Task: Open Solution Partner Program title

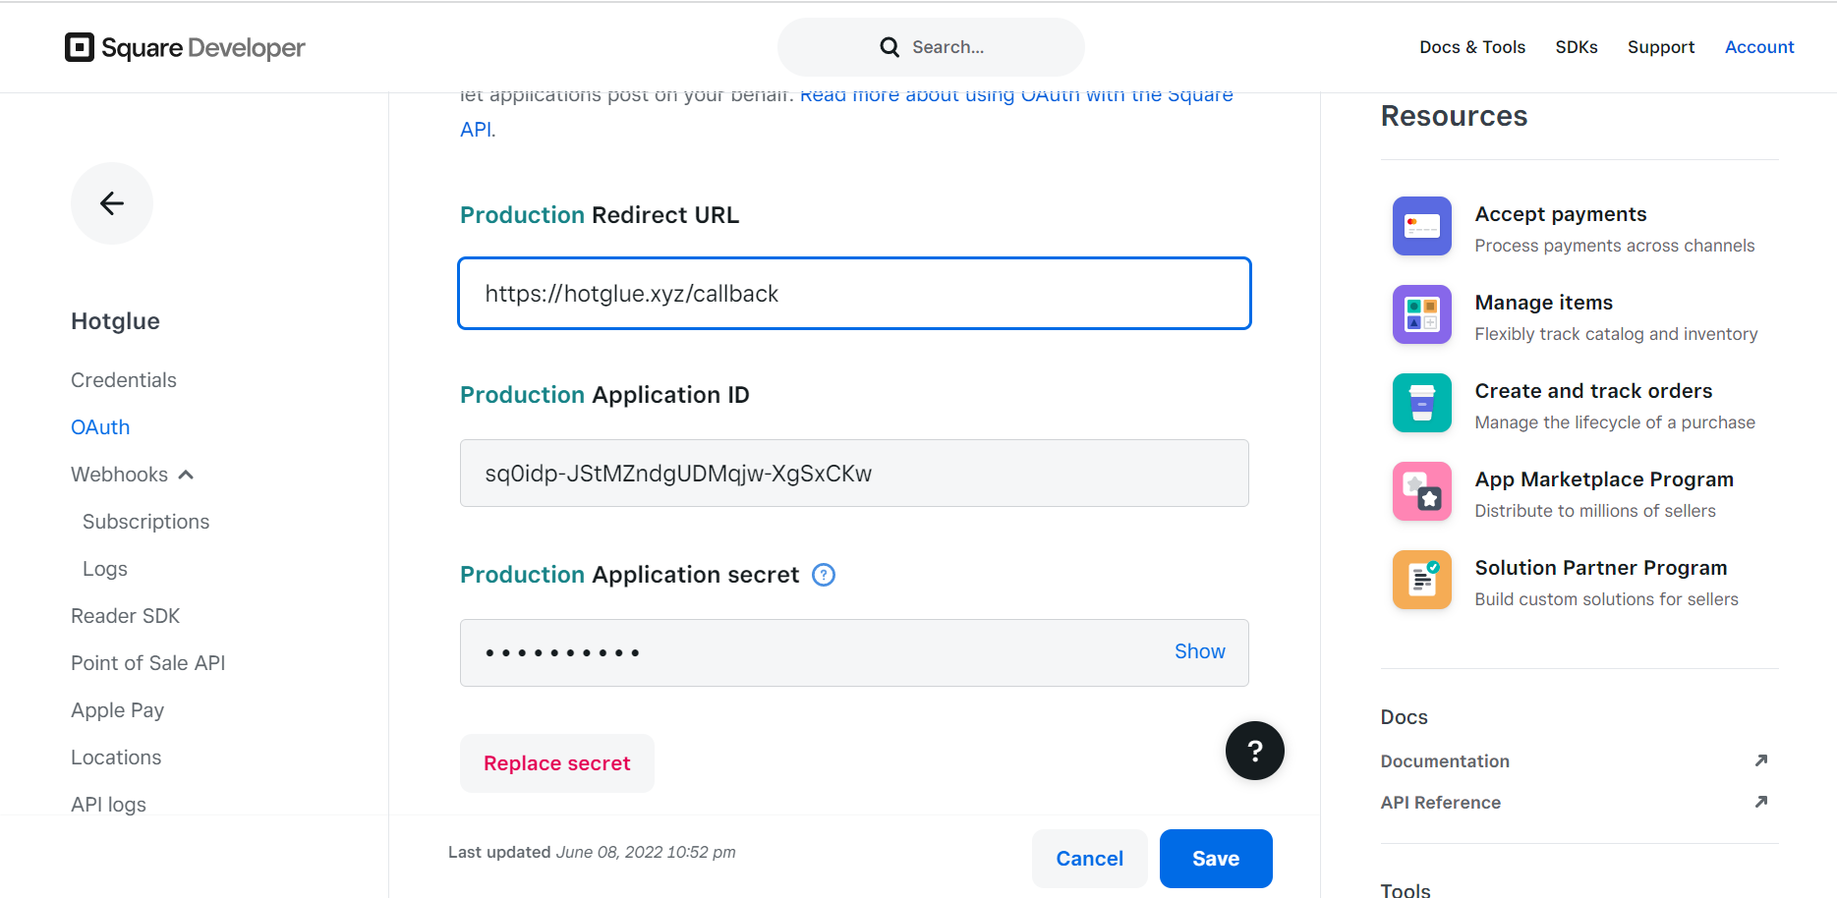Action: (1601, 568)
